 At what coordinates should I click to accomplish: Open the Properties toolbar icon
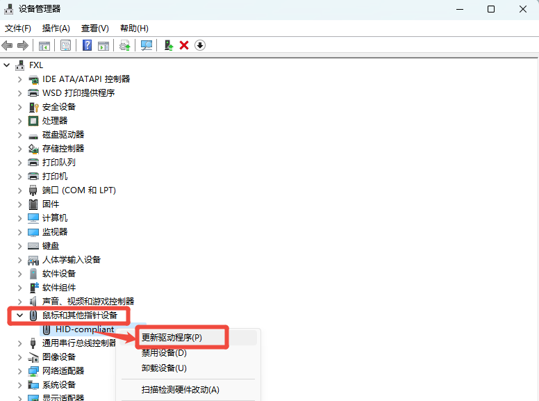(65, 45)
